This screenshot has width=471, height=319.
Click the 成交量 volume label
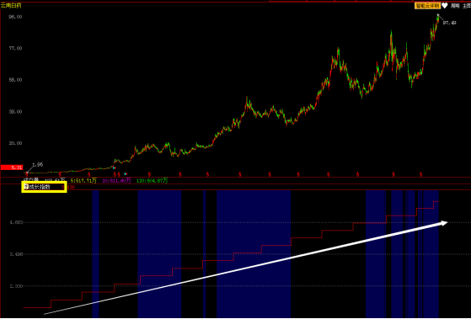[x=31, y=180]
